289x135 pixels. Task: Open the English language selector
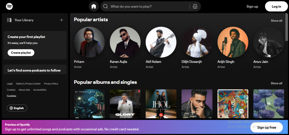[x=17, y=108]
